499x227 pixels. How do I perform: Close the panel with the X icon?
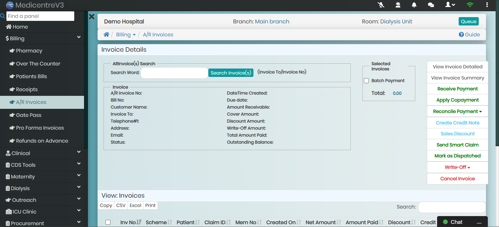click(x=92, y=17)
